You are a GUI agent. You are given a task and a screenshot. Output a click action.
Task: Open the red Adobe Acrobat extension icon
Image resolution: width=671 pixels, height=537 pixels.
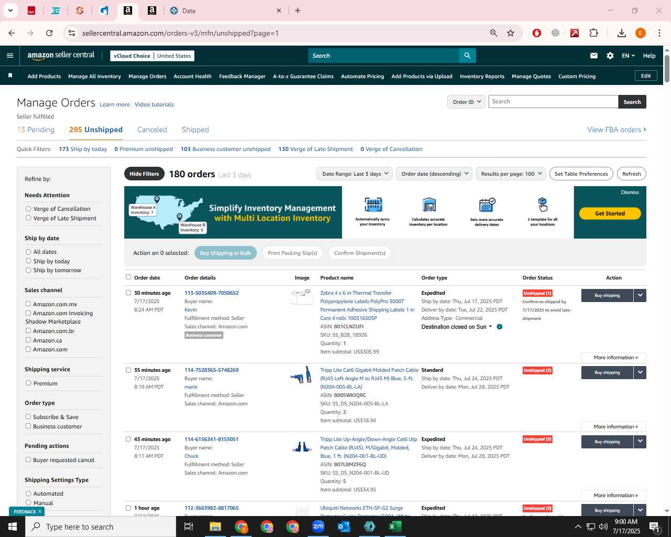pyautogui.click(x=575, y=33)
